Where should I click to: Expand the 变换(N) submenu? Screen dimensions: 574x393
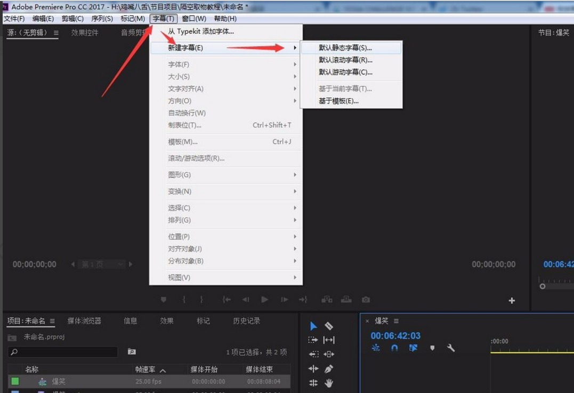(x=226, y=191)
